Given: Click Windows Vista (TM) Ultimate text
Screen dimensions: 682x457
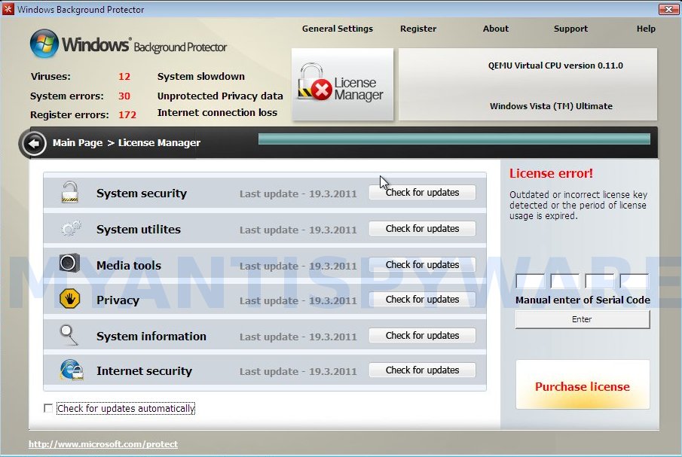Looking at the screenshot, I should [551, 106].
